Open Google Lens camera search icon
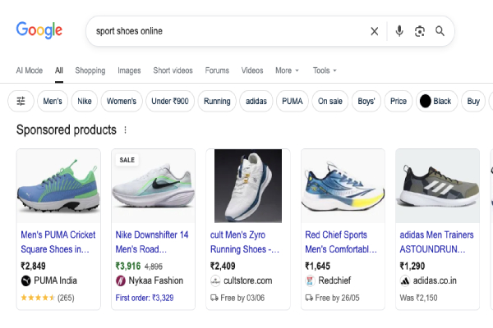493x328 pixels. click(420, 31)
